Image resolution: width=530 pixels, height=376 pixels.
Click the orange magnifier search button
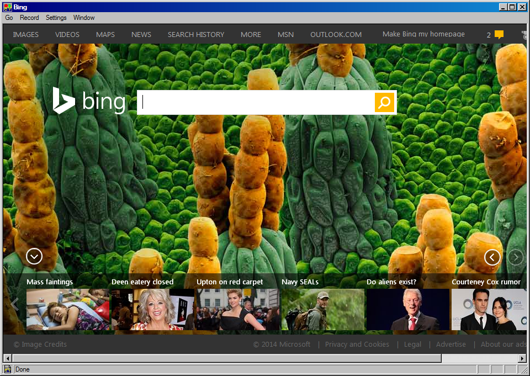(x=385, y=102)
